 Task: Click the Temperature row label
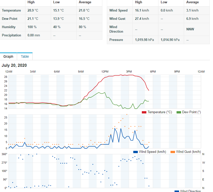(x=11, y=11)
